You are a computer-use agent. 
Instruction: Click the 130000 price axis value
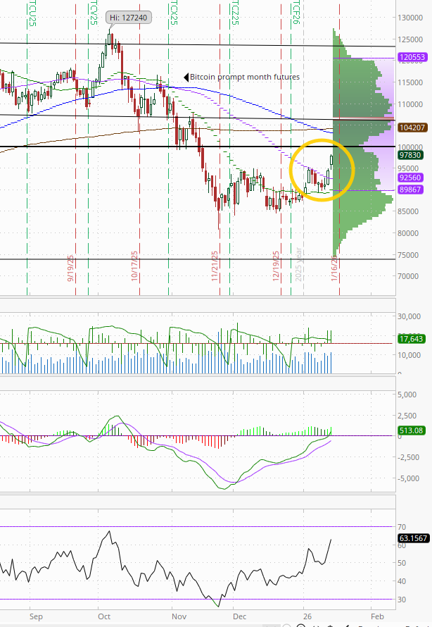(x=410, y=18)
